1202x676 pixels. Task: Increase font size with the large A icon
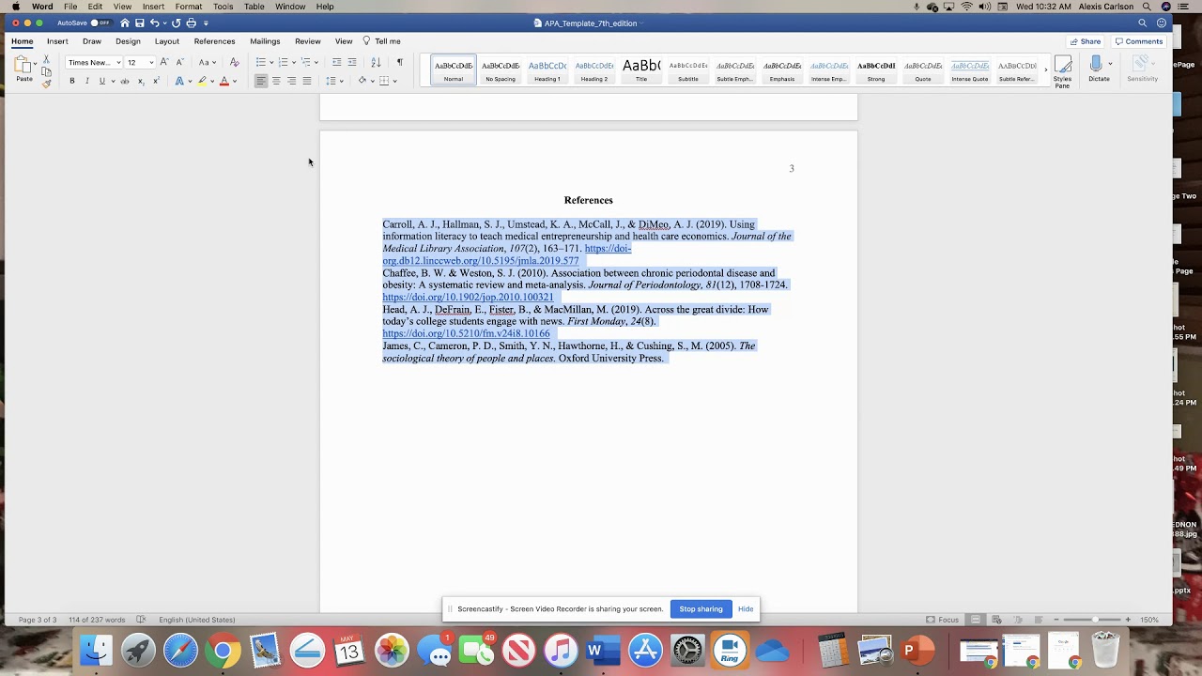[164, 62]
